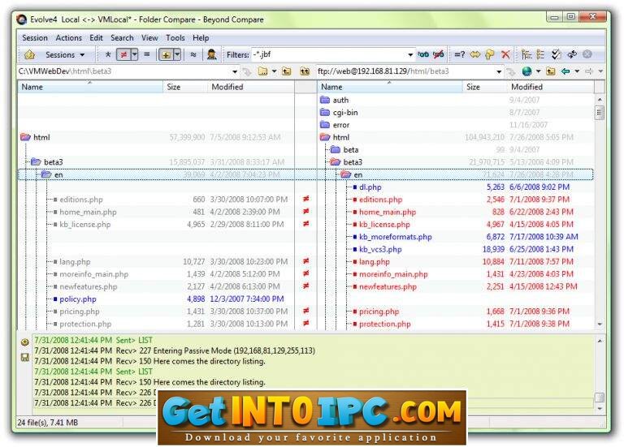Select policy.php in the left pane

click(x=78, y=299)
